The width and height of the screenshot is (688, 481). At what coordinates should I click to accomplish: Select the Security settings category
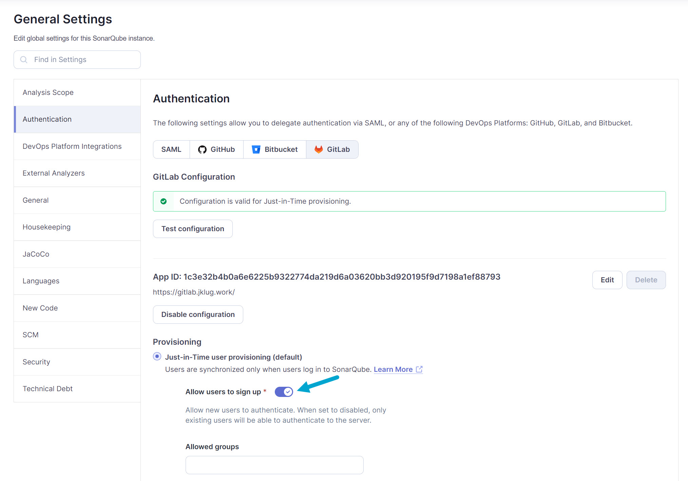[x=36, y=362]
